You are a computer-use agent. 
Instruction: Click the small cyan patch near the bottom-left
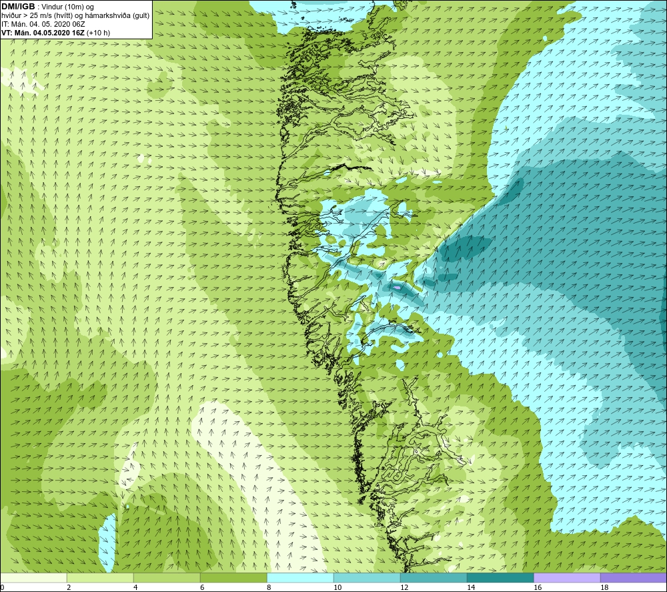(107, 543)
